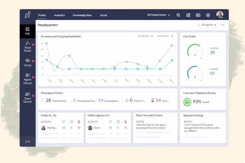Open the game controller icon in header
This screenshot has height=163, width=245.
[198, 15]
